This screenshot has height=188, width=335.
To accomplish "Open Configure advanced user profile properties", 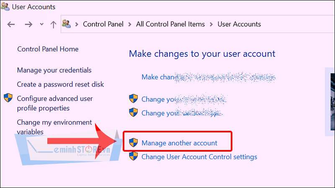I will (55, 103).
